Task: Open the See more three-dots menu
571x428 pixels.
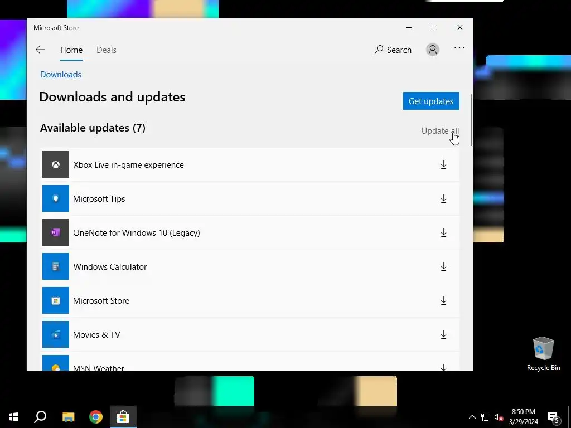Action: pyautogui.click(x=459, y=48)
